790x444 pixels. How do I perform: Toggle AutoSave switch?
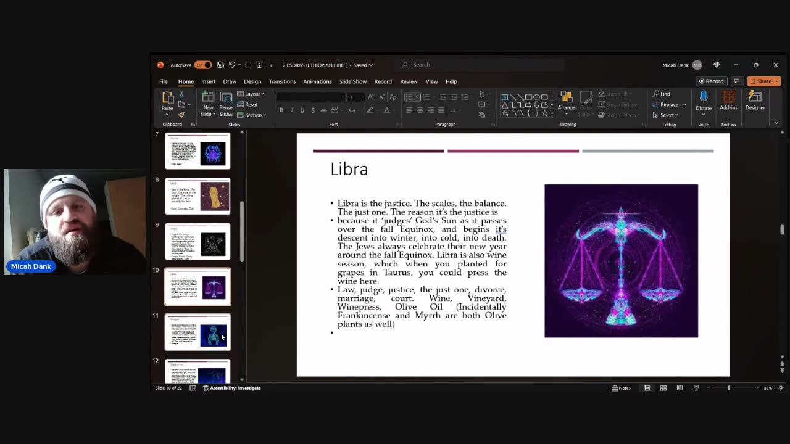pos(203,65)
